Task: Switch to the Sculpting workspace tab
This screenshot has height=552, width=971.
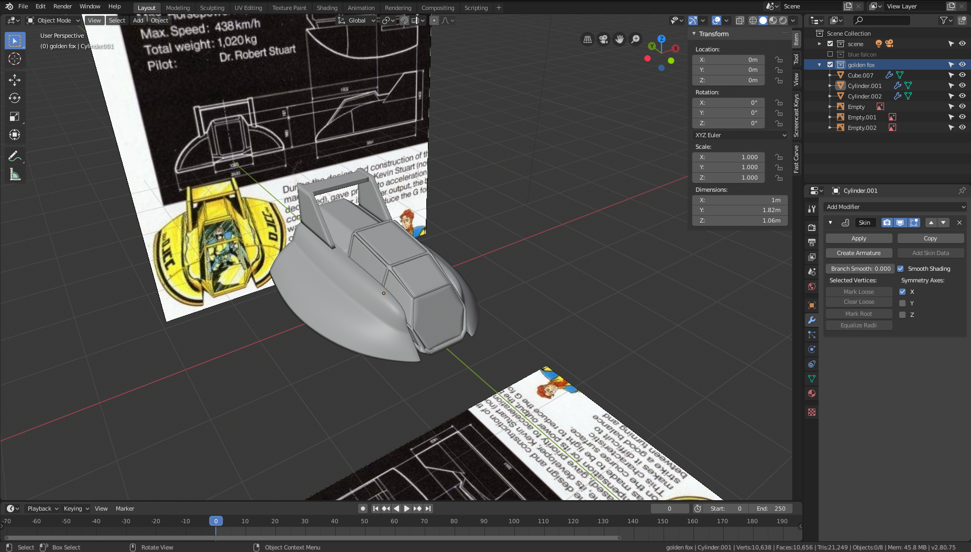Action: pyautogui.click(x=212, y=8)
